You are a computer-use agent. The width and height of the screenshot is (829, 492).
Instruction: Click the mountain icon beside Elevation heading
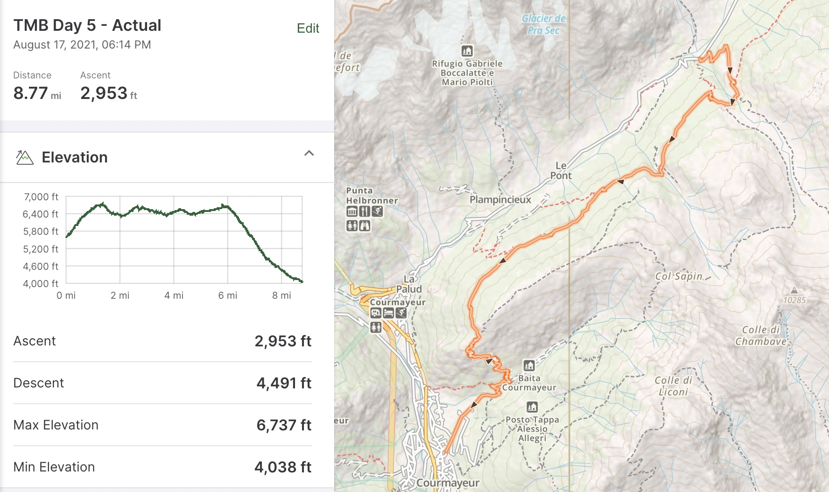[24, 157]
